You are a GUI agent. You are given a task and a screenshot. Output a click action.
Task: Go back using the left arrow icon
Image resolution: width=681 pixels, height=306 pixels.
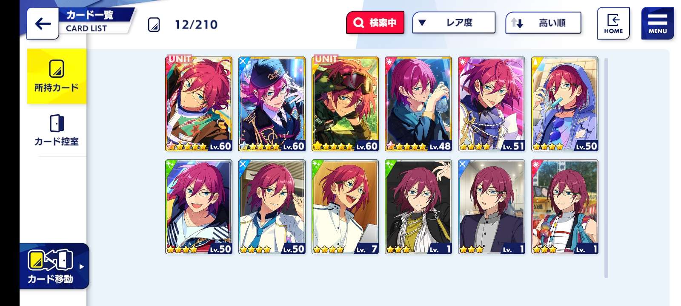(x=43, y=23)
